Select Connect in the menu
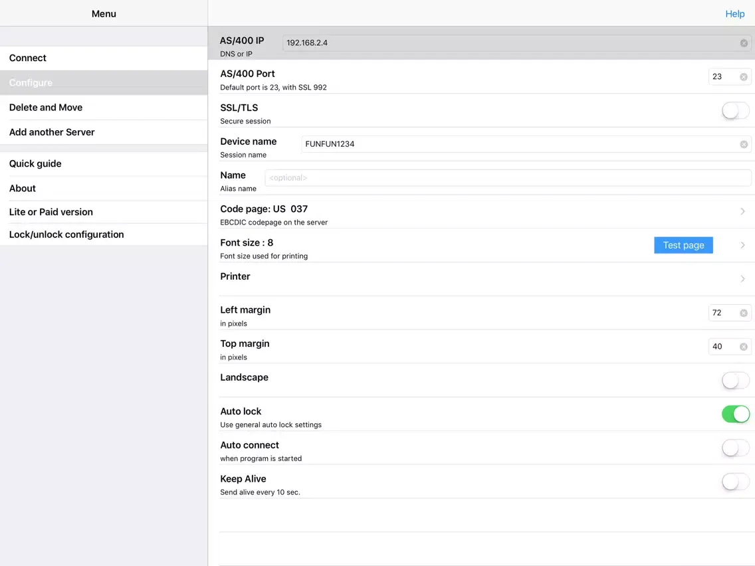This screenshot has height=566, width=755. tap(104, 58)
